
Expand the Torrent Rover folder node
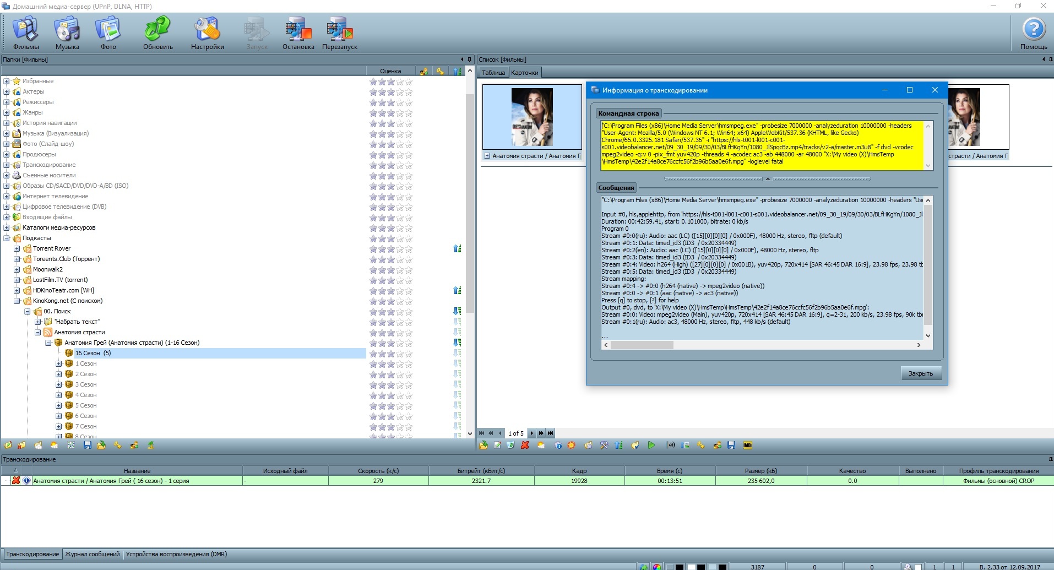(x=17, y=249)
